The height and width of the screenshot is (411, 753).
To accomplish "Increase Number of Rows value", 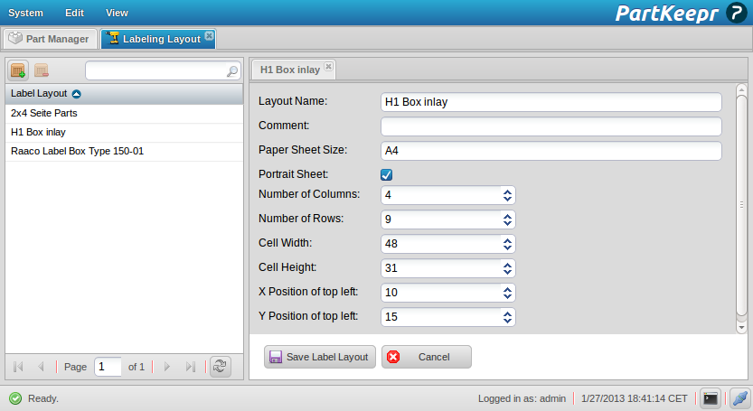I will pyautogui.click(x=508, y=216).
